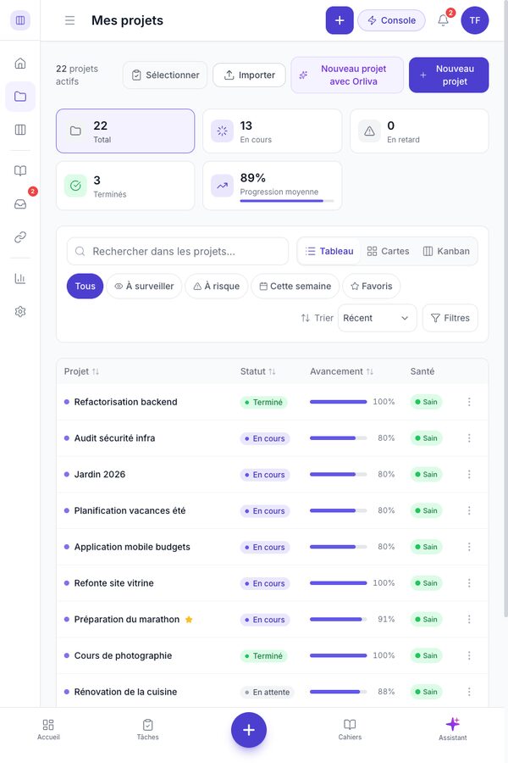Screen dimensions: 508x763
Task: Sort by the Statut column header
Action: (x=257, y=371)
